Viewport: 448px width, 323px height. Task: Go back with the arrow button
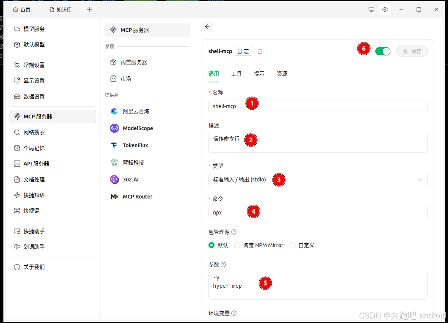(207, 27)
